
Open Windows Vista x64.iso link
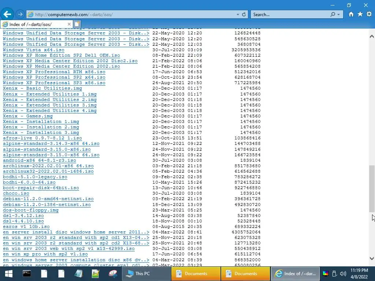tap(33, 50)
